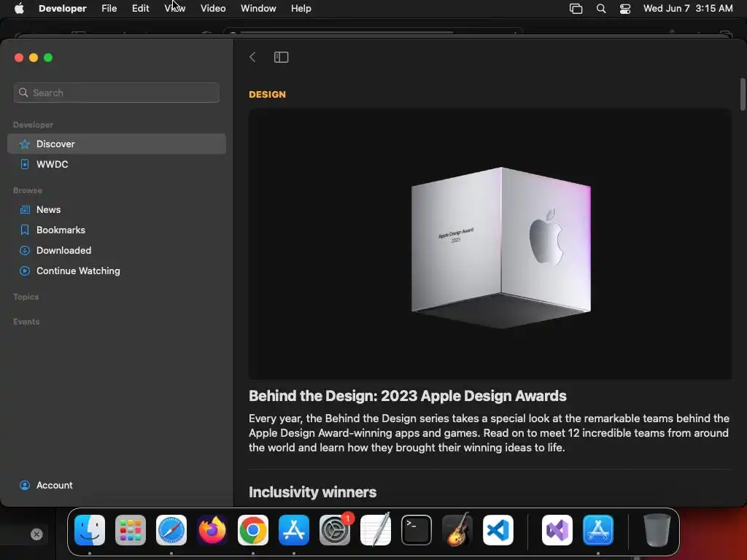Launch GarageBand from the Dock
The height and width of the screenshot is (560, 747).
457,530
